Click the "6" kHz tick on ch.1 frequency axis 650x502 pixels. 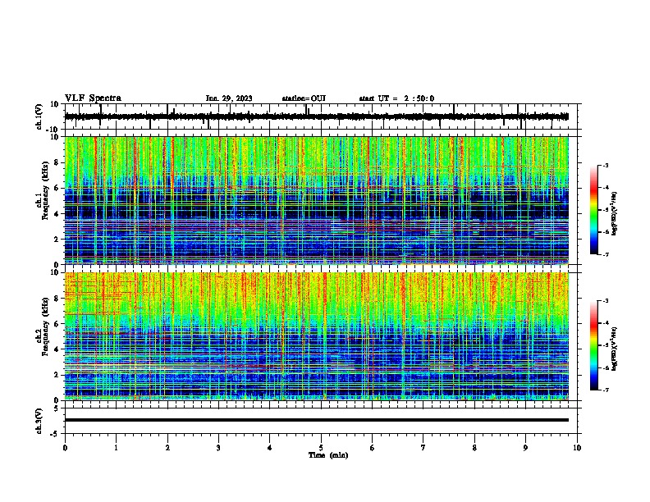coord(57,188)
